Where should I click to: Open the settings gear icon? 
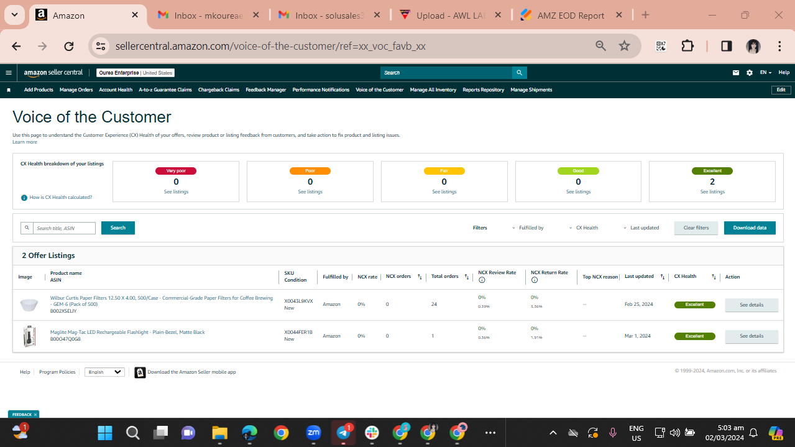click(750, 73)
